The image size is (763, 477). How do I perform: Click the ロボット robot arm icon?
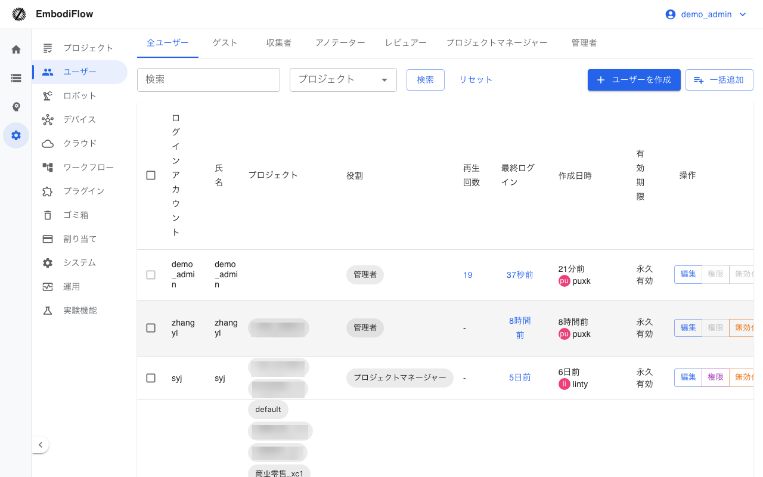point(48,95)
